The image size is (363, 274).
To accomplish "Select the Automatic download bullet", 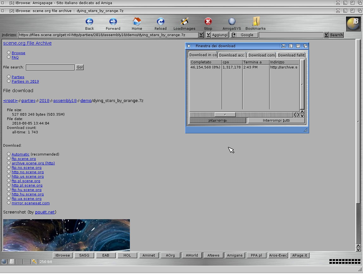I will coord(9,154).
